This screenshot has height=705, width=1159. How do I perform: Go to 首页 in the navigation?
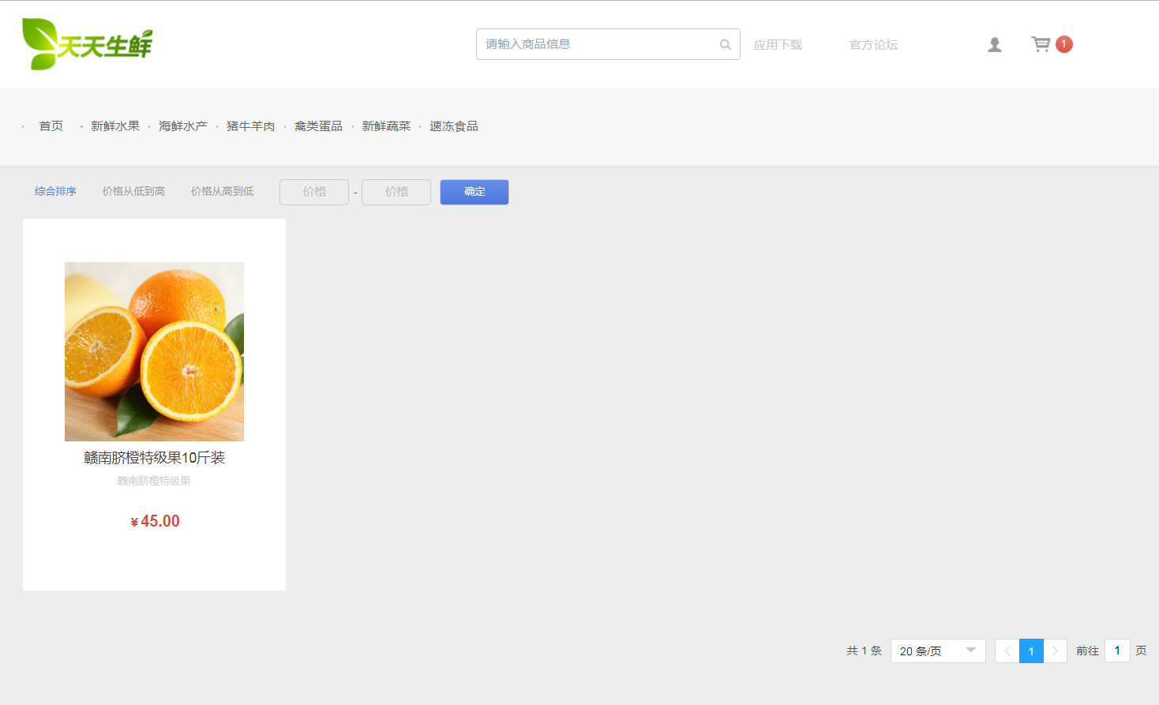tap(51, 126)
